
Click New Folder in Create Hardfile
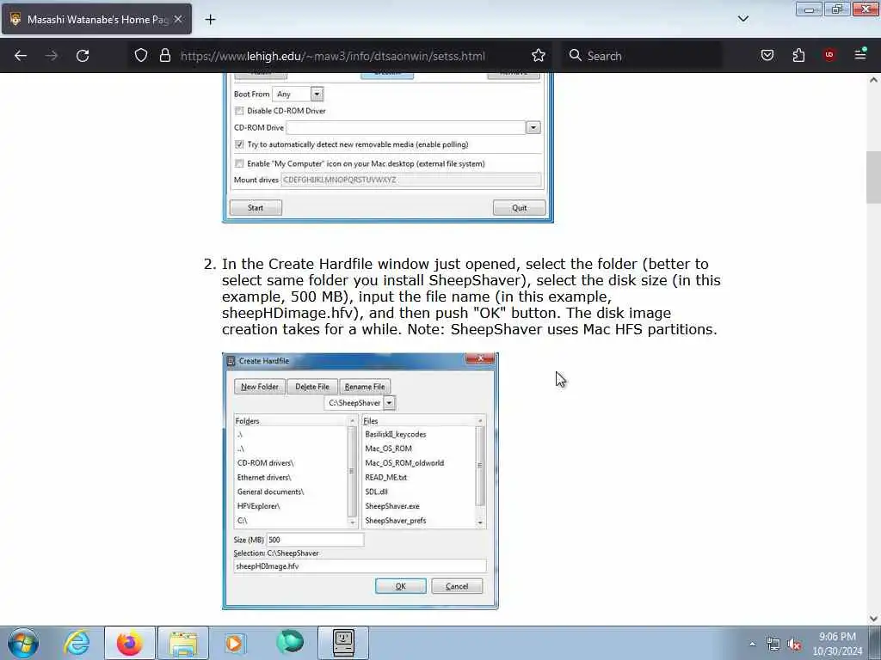click(260, 387)
